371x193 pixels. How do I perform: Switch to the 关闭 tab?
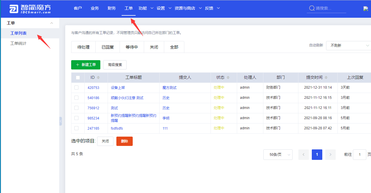[154, 47]
